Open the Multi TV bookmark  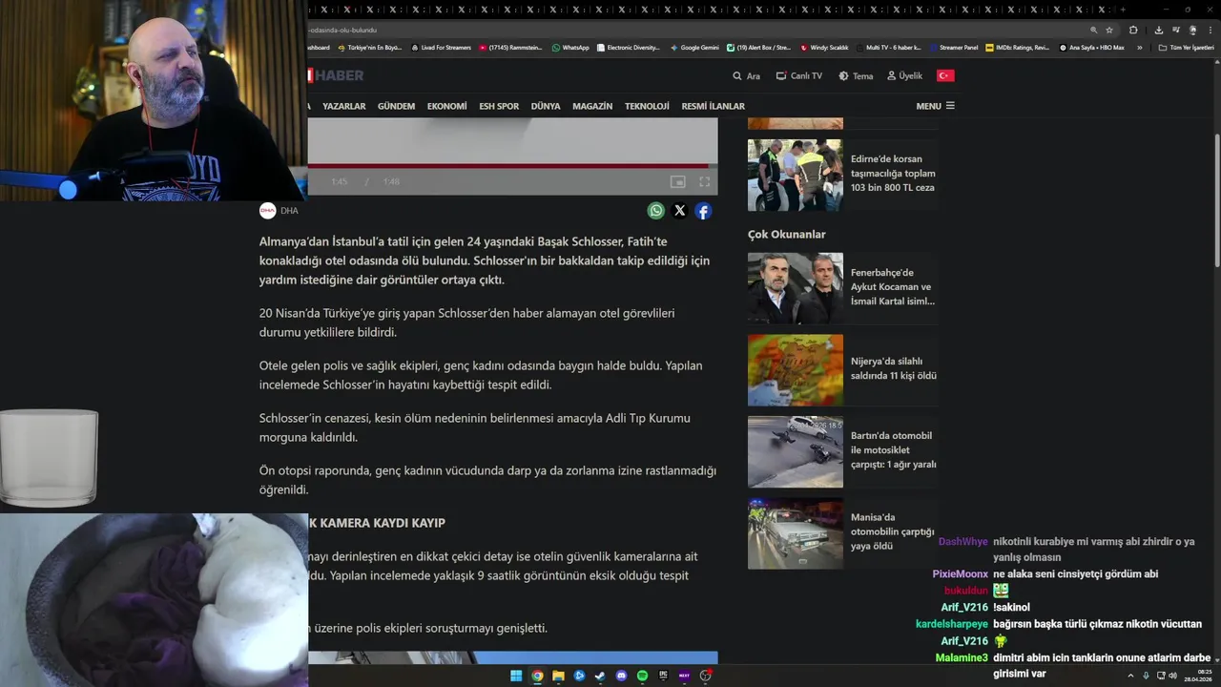point(889,47)
